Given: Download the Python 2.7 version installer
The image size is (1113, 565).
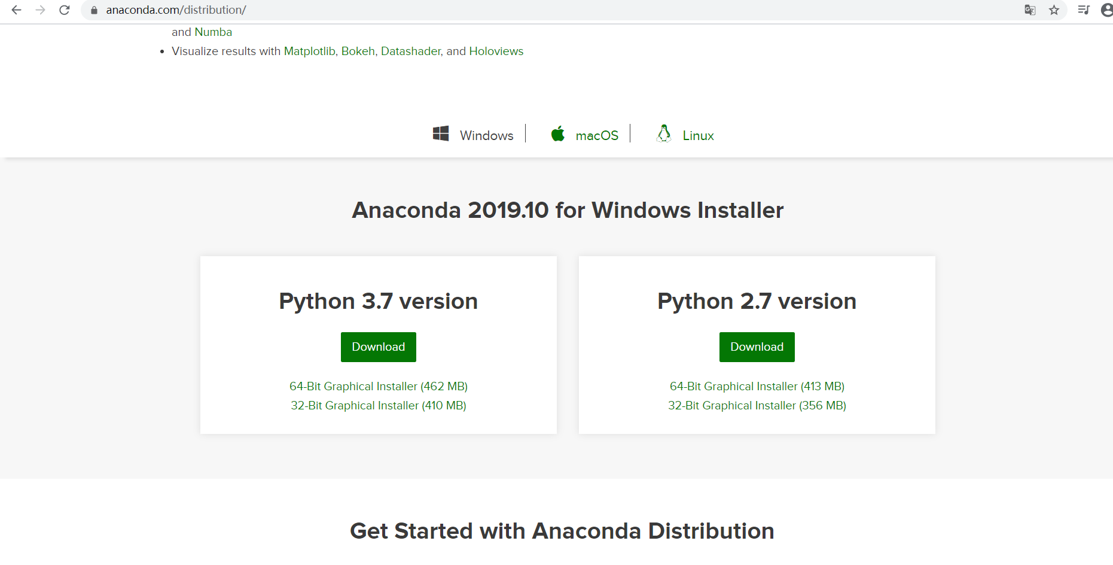Looking at the screenshot, I should tap(757, 347).
